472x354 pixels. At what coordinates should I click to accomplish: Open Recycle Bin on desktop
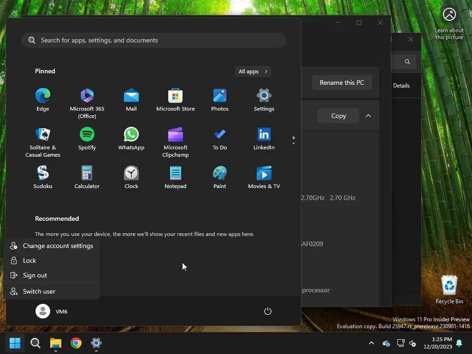click(x=449, y=289)
